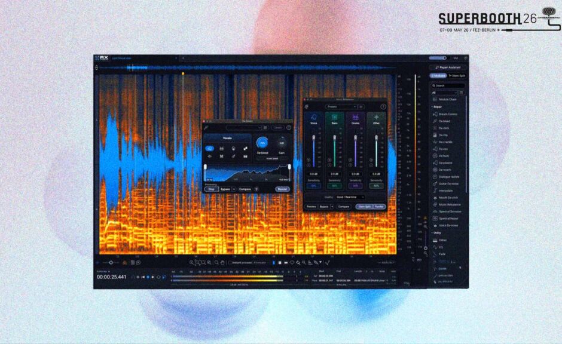Image resolution: width=562 pixels, height=344 pixels.
Task: Open help in the Music Rebalance window
Action: (x=383, y=107)
